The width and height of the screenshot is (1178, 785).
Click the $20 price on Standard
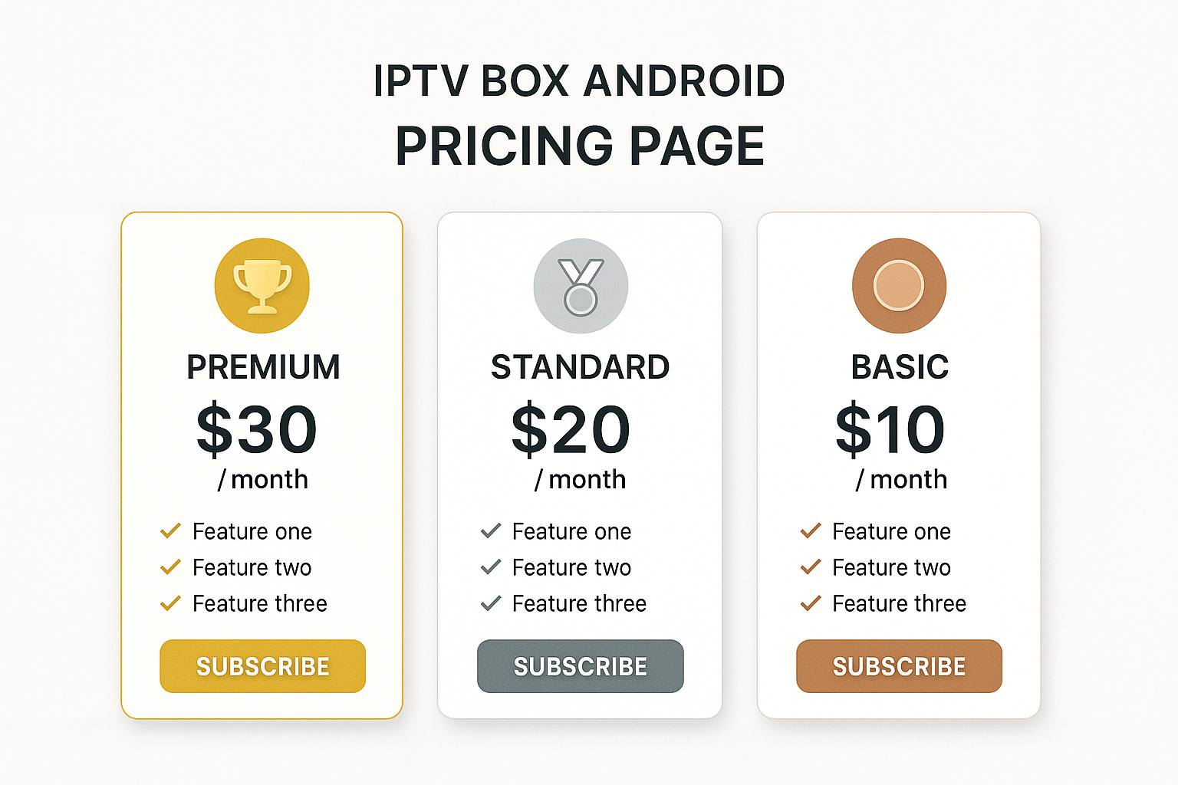click(571, 429)
